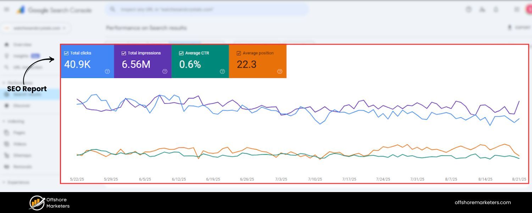The image size is (532, 213).
Task: Expand the Indexing section
Action: (x=17, y=121)
